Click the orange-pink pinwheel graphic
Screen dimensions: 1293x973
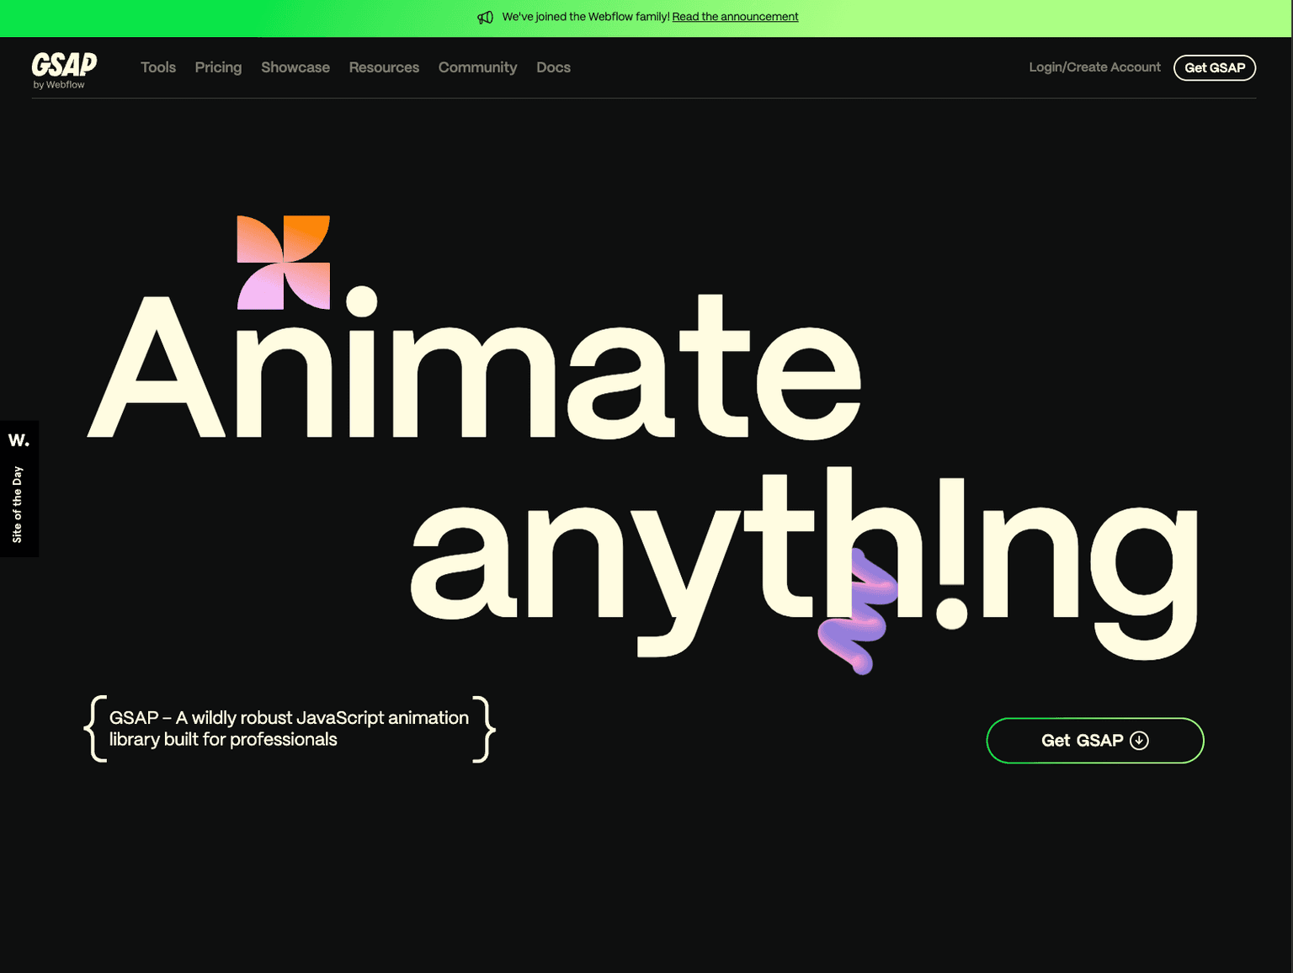coord(283,262)
